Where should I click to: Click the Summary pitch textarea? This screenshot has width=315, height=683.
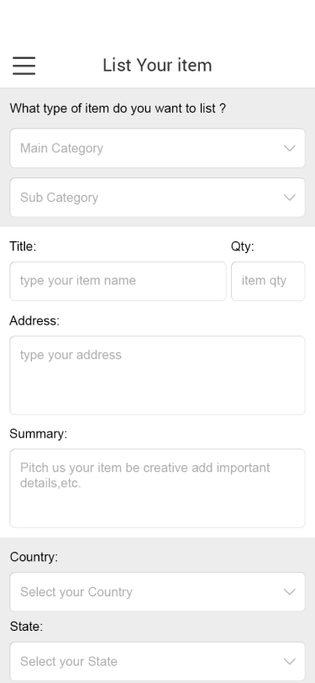click(x=158, y=489)
